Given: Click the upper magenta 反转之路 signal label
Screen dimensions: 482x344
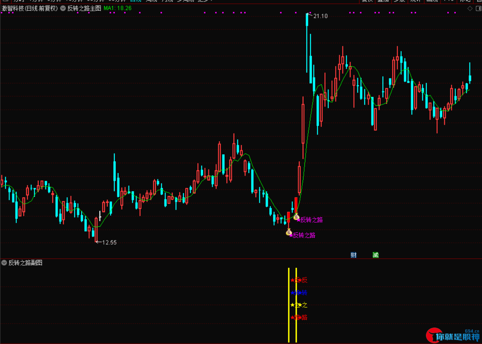Looking at the screenshot, I should click(x=310, y=220).
